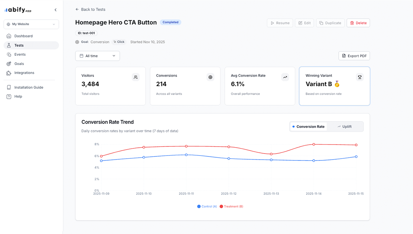Click the 6.1% average conversion value
The width and height of the screenshot is (413, 234).
point(238,84)
